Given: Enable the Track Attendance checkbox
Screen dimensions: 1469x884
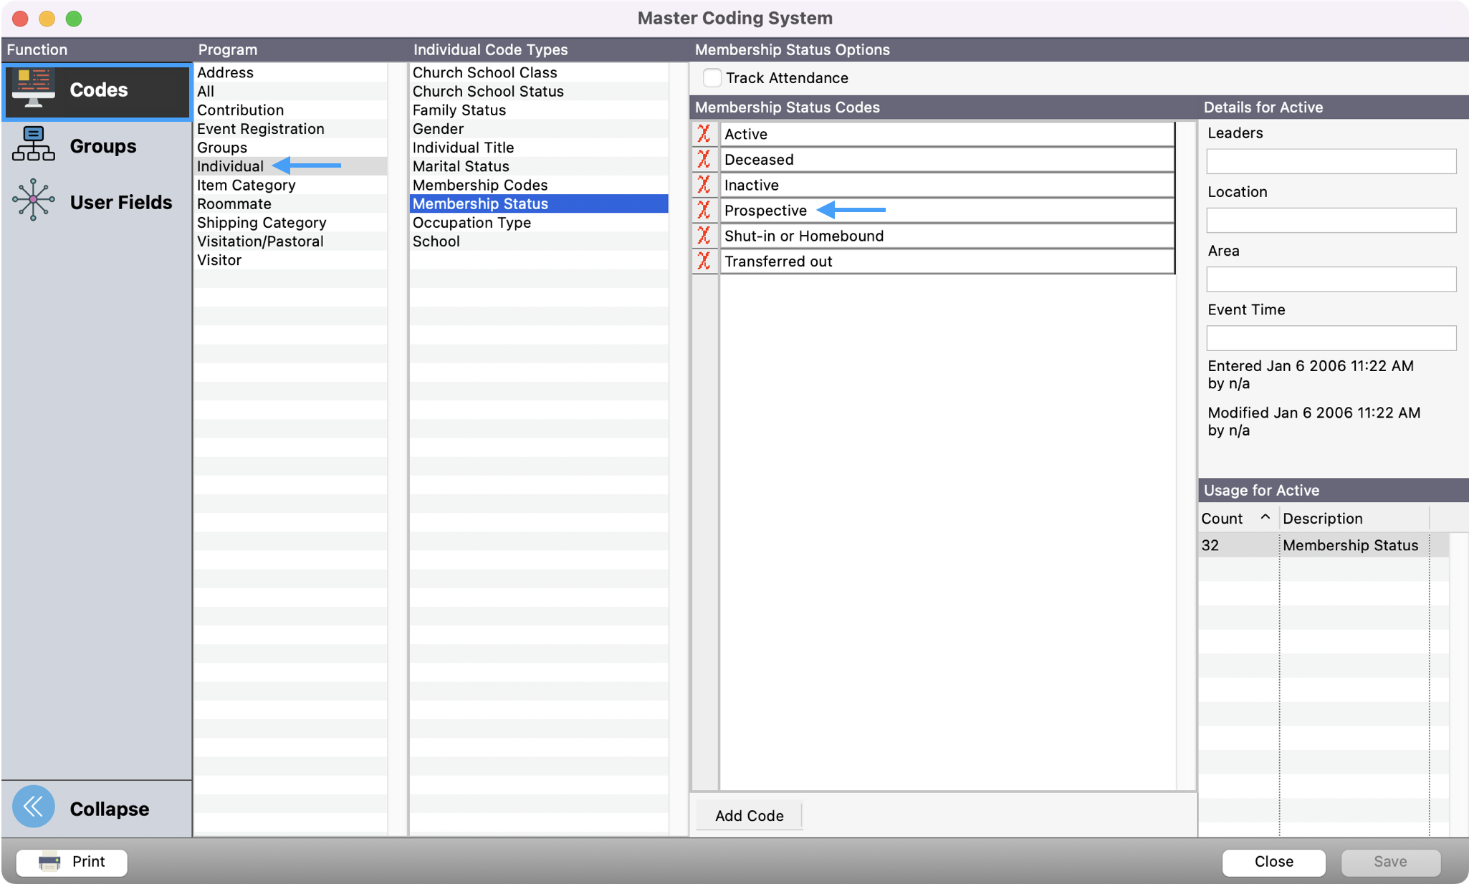Looking at the screenshot, I should [712, 77].
